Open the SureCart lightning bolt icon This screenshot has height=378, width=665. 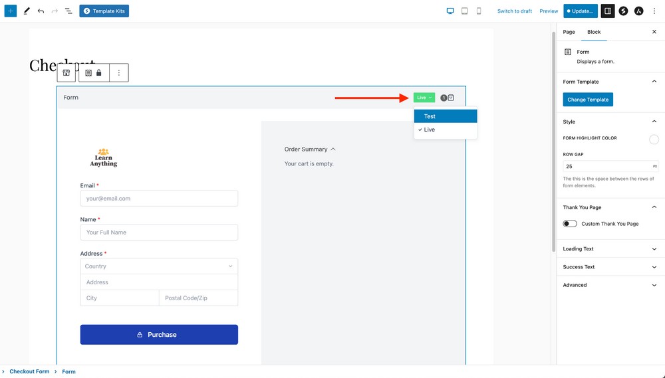624,11
